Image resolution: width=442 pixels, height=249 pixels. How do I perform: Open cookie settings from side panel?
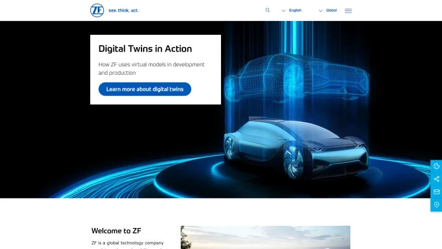tap(436, 166)
